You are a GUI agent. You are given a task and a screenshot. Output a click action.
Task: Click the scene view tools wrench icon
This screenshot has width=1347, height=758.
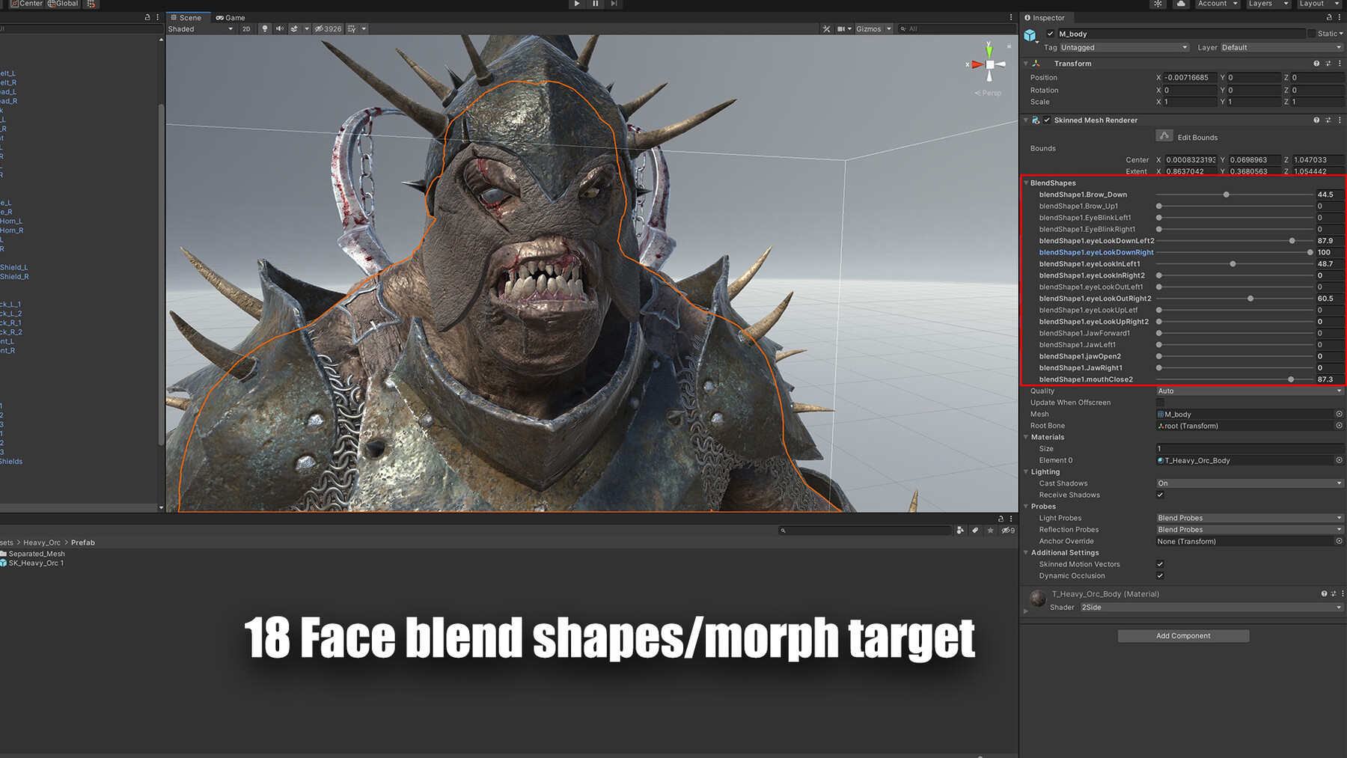click(826, 29)
